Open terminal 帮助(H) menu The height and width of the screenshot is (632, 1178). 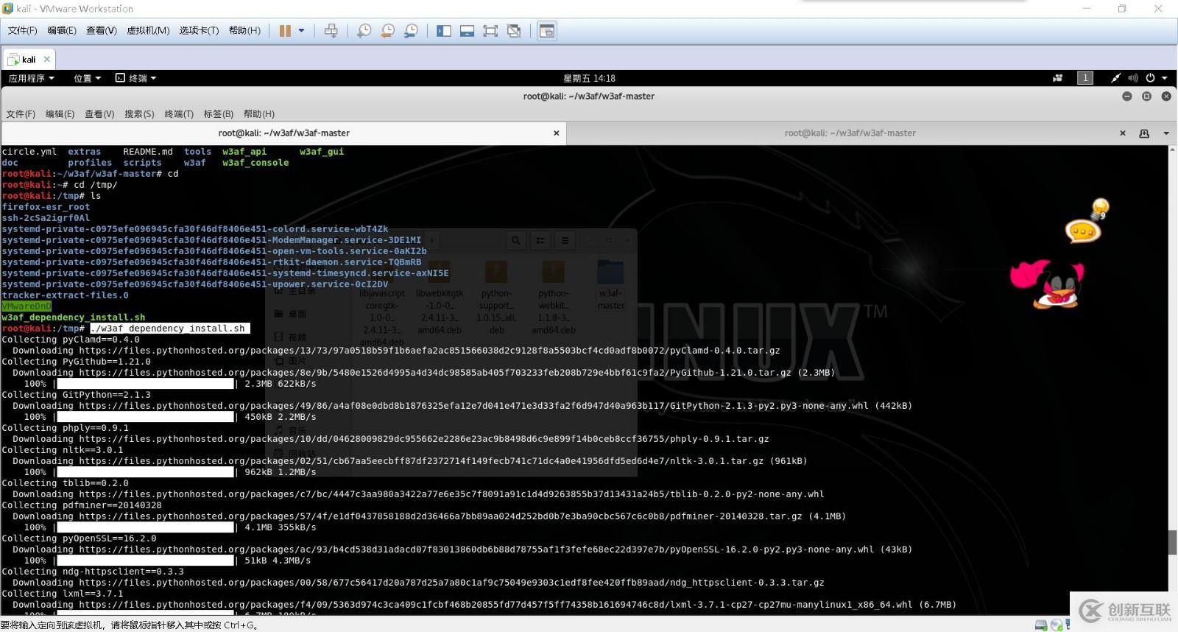point(259,114)
